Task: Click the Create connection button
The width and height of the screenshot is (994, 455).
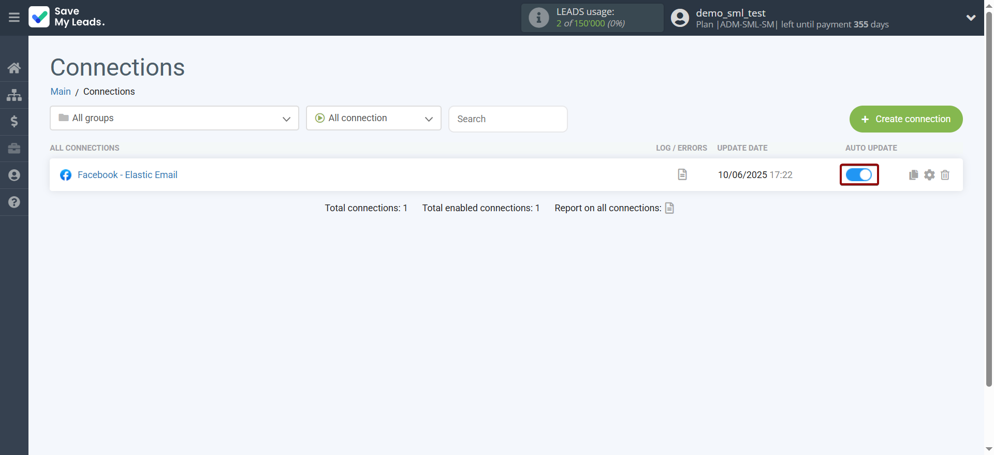Action: tap(905, 119)
